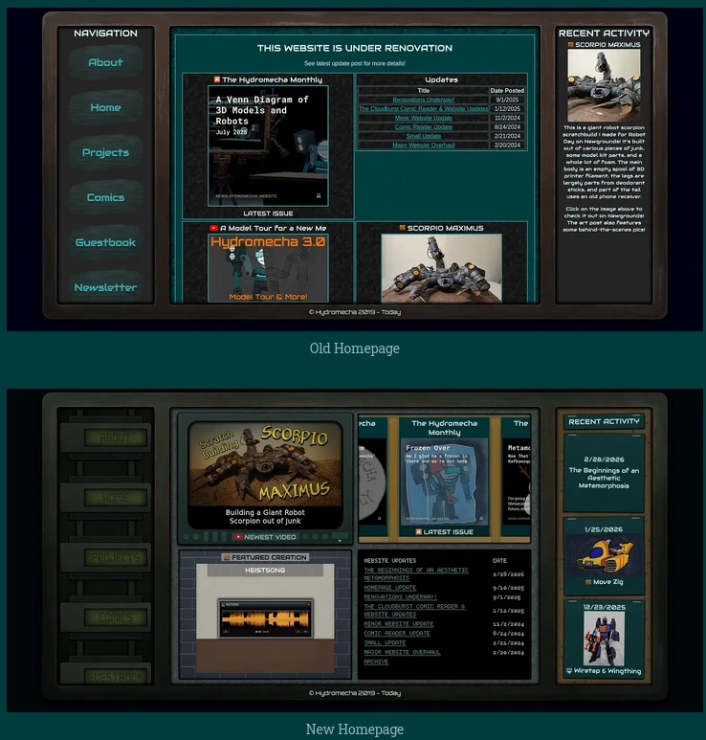Open the ARCHIVE link in Website Updates
This screenshot has height=740, width=706.
coord(376,662)
